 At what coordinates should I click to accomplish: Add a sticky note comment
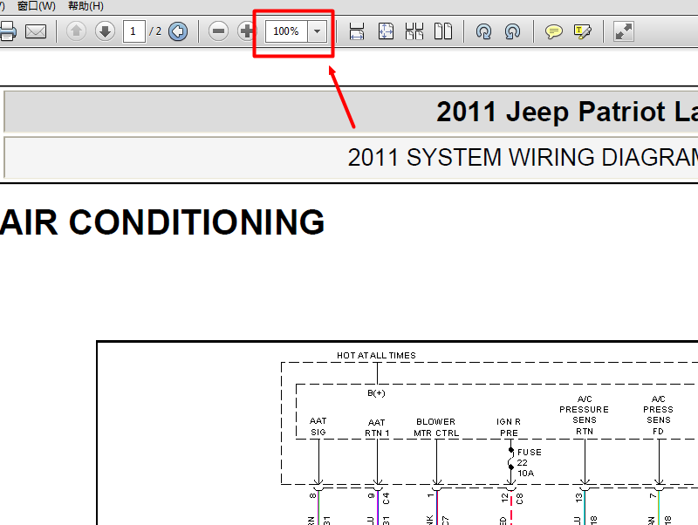point(554,31)
